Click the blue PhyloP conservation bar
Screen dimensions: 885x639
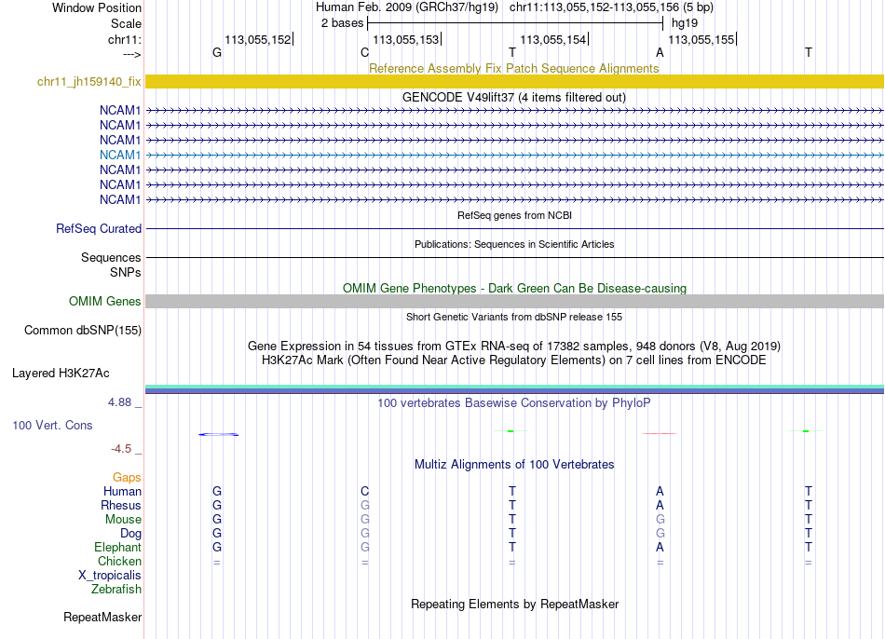click(218, 434)
